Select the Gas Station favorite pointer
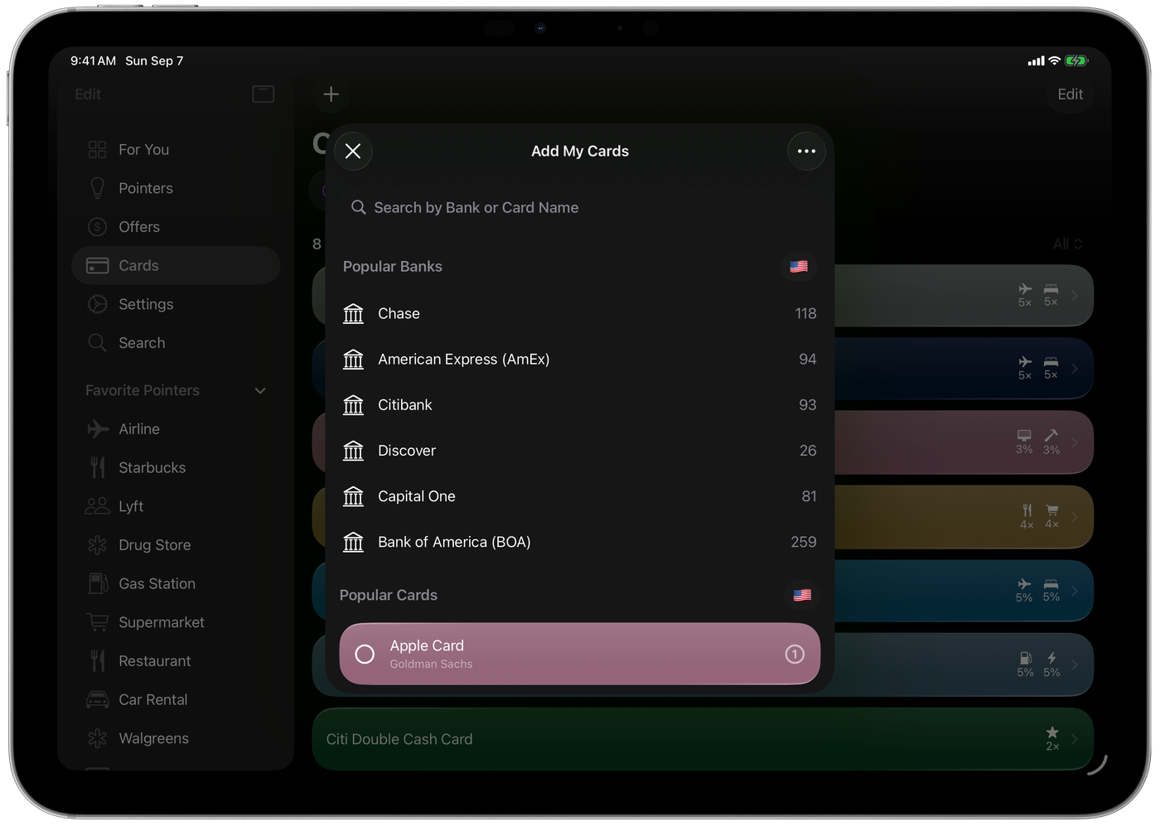This screenshot has height=826, width=1160. [x=157, y=584]
